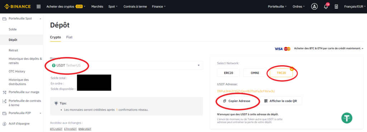
Task: Open Retrait in sidebar
Action: [13, 50]
